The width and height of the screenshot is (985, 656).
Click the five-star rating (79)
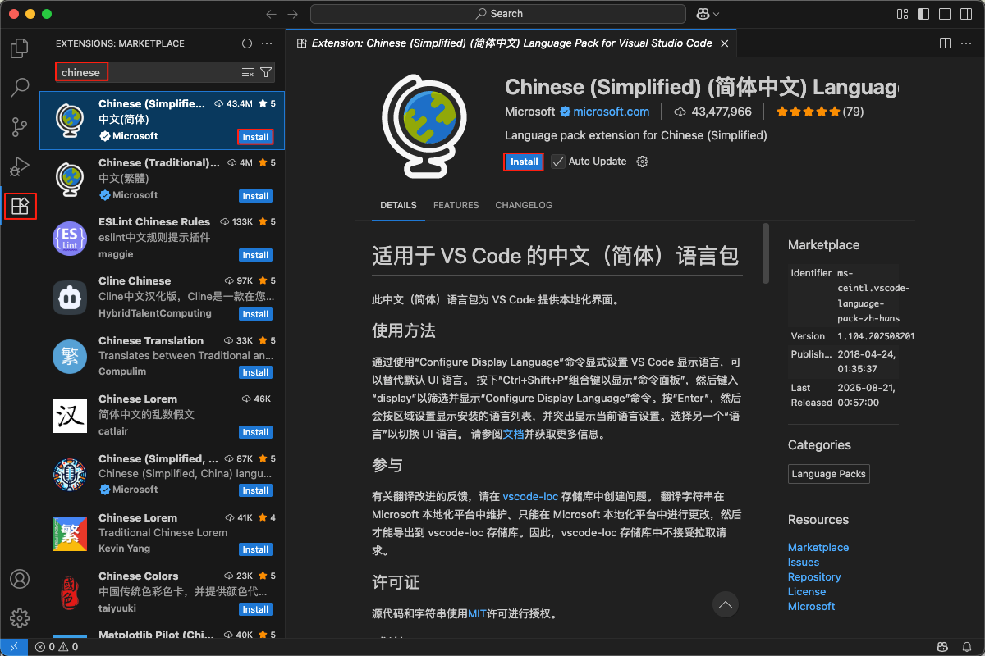coord(819,112)
